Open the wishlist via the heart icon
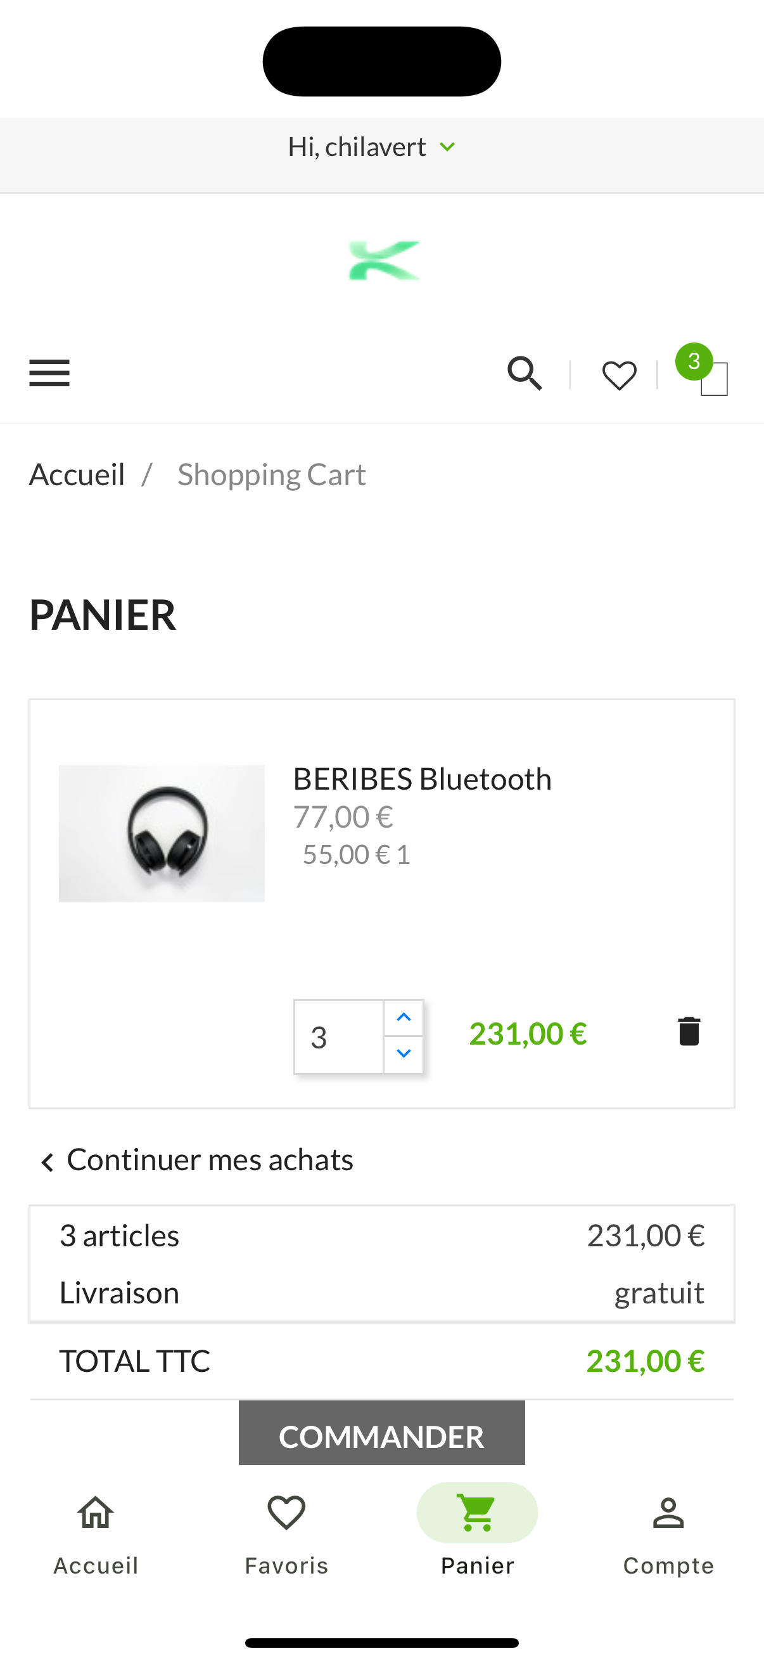The image size is (764, 1663). [618, 374]
